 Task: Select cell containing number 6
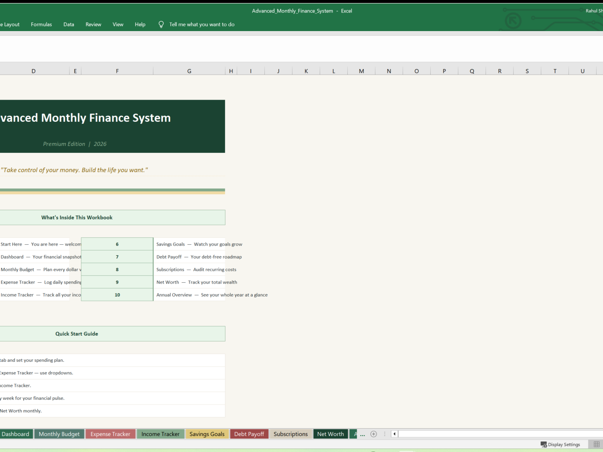pos(117,244)
